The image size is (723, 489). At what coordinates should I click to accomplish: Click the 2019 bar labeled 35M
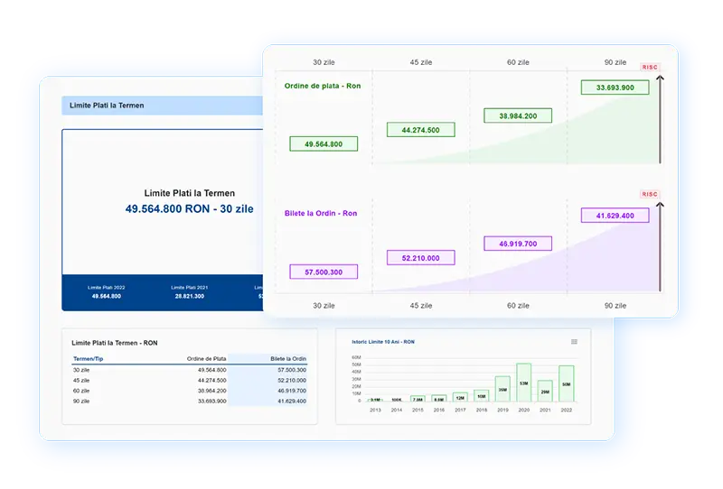(x=502, y=389)
